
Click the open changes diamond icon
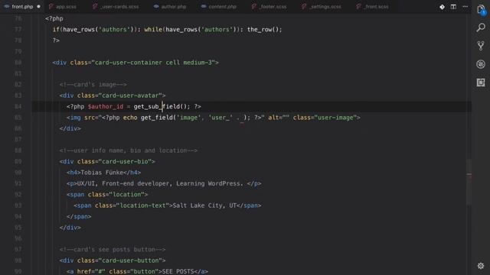442,7
